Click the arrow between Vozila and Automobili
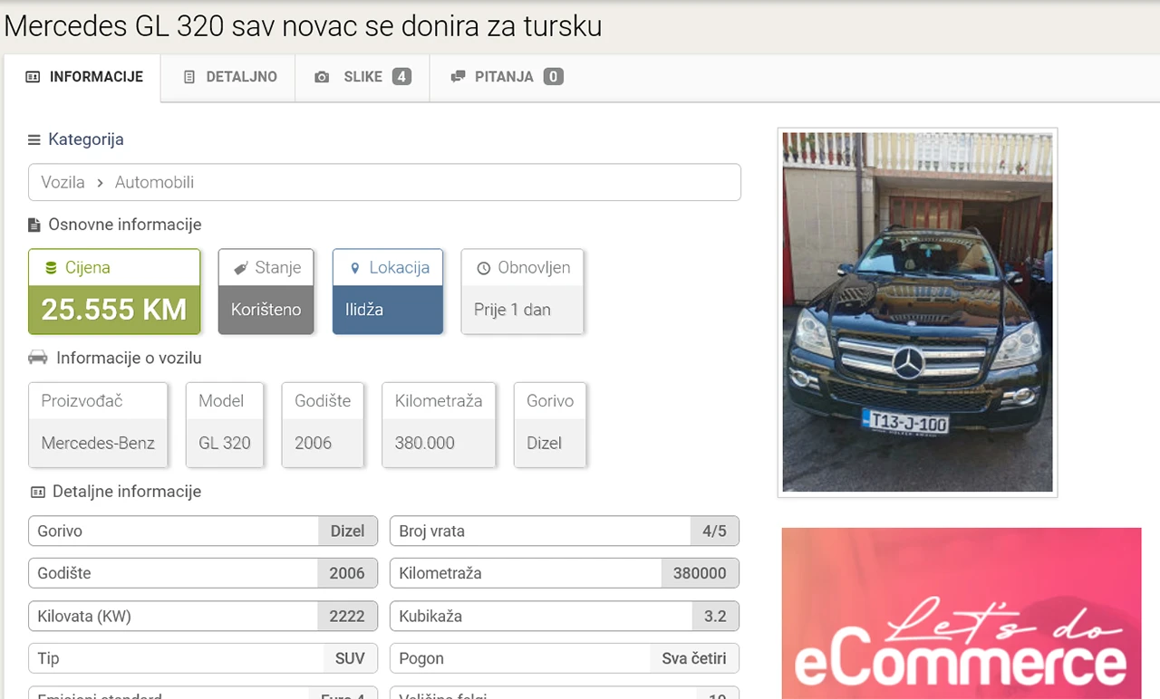Image resolution: width=1160 pixels, height=699 pixels. pyautogui.click(x=100, y=183)
